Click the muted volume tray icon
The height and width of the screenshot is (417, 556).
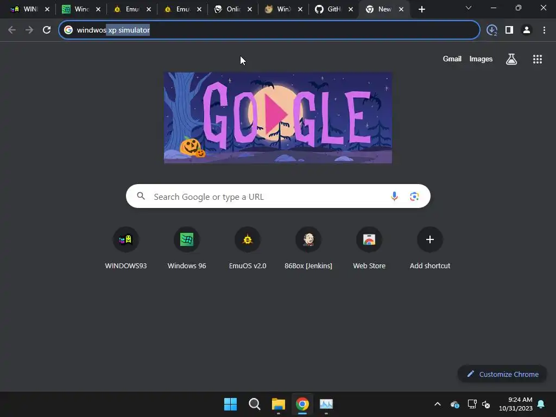(x=486, y=404)
